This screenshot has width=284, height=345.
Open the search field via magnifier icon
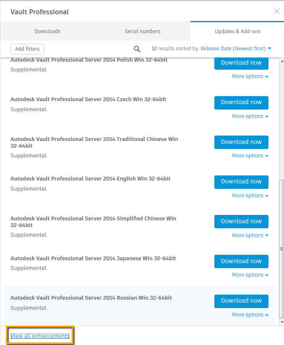(137, 49)
